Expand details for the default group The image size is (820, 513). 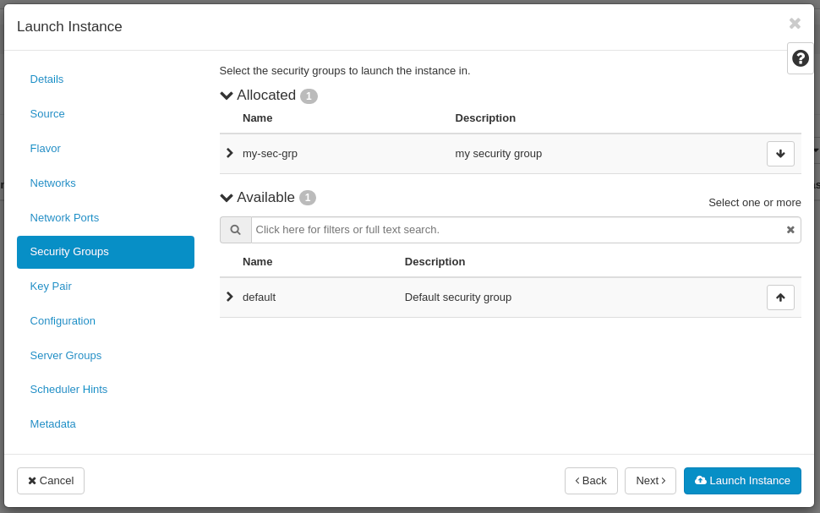(228, 297)
